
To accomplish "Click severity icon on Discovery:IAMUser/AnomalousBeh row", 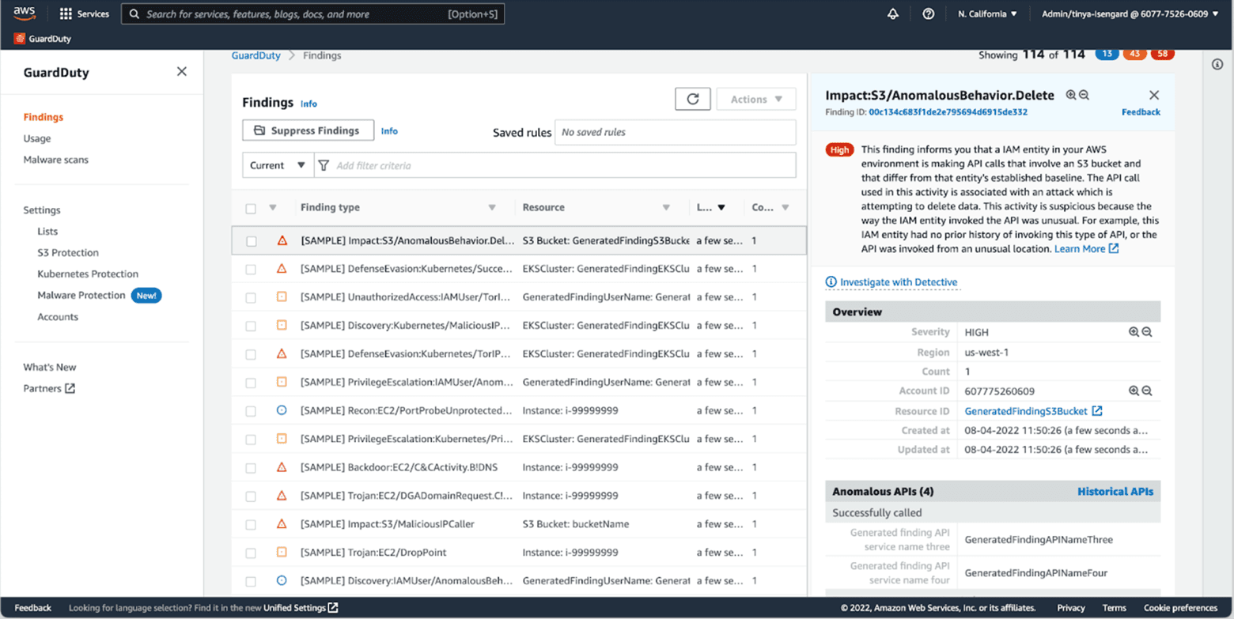I will click(282, 580).
